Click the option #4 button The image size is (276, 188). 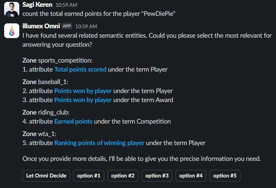[191, 176]
